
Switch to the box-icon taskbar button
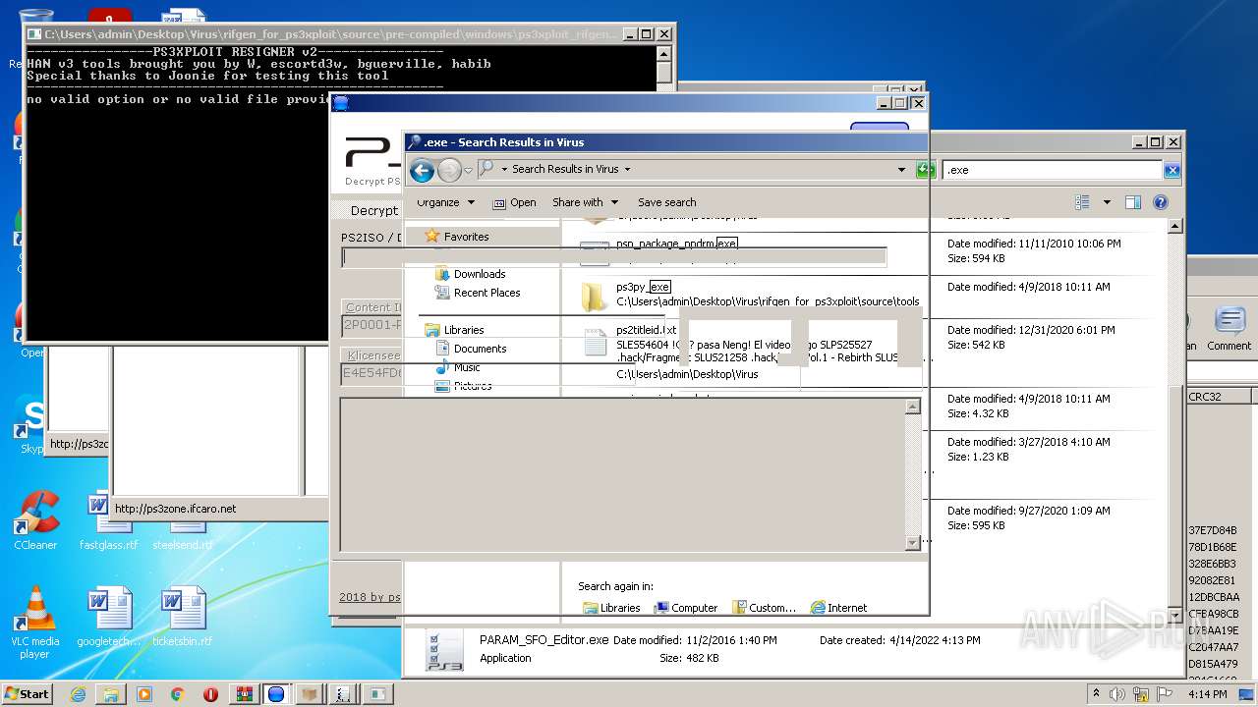pyautogui.click(x=311, y=693)
